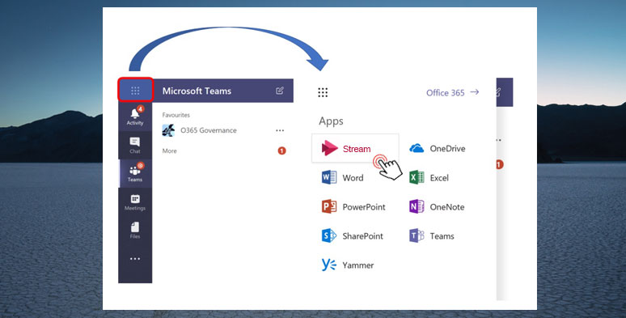The height and width of the screenshot is (318, 626).
Task: Open PowerPoint app icon
Action: tap(329, 206)
